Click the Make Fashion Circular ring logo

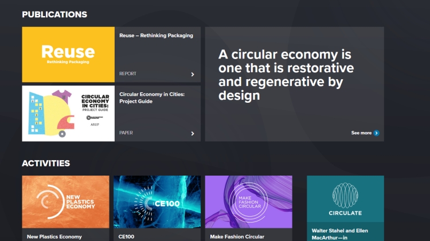coord(249,203)
